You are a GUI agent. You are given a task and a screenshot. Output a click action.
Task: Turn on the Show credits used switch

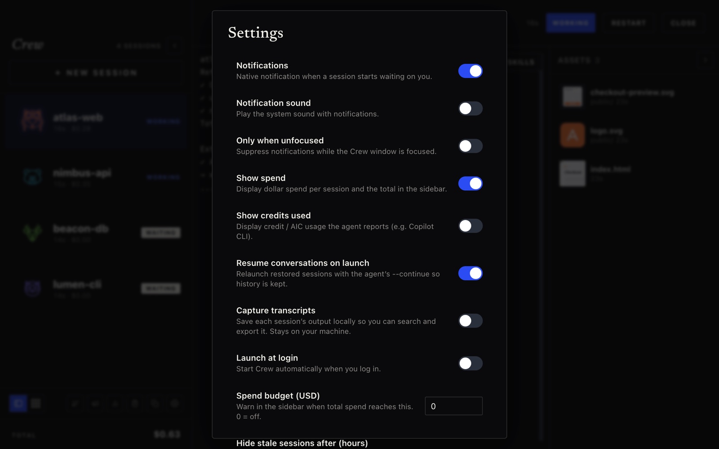point(470,225)
